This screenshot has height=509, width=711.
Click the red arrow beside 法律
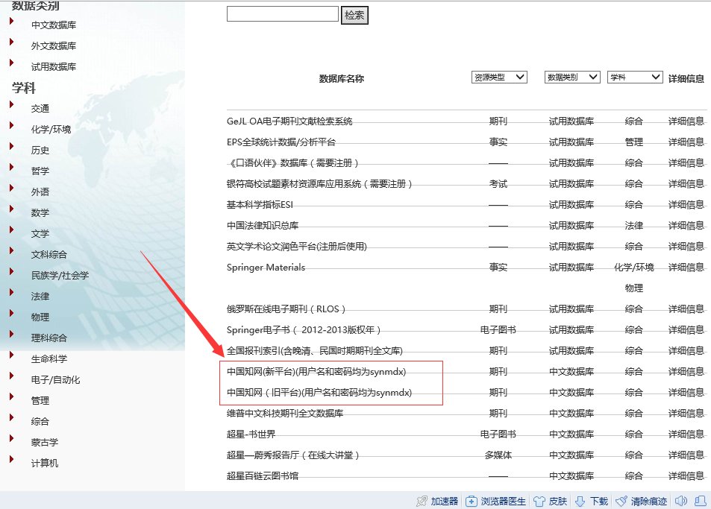coord(12,292)
